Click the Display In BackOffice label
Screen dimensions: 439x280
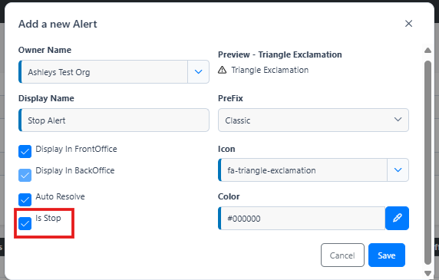(75, 170)
